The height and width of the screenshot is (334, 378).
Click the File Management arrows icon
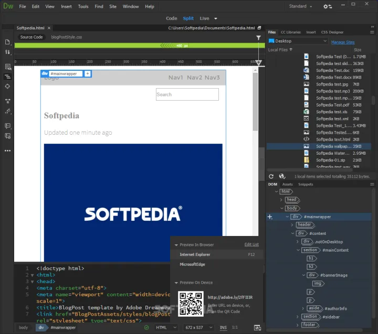tap(7, 52)
